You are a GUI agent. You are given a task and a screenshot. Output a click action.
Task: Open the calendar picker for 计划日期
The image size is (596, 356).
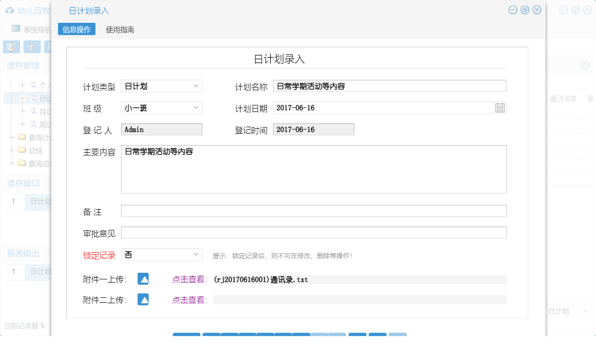click(500, 108)
